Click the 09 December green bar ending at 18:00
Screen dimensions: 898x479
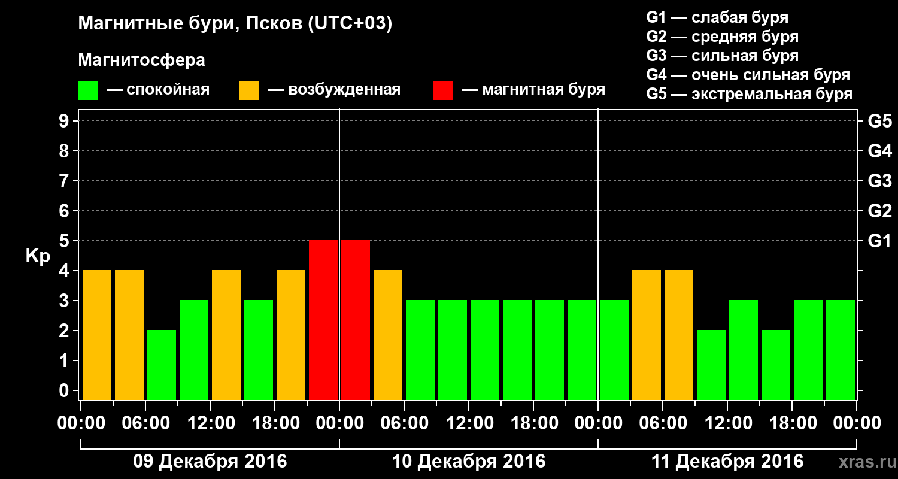[259, 350]
